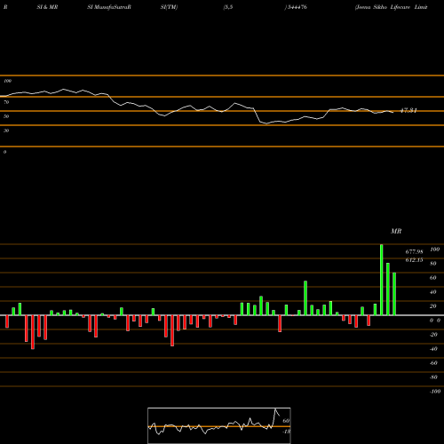Click the MR axis -40 label

433,349
